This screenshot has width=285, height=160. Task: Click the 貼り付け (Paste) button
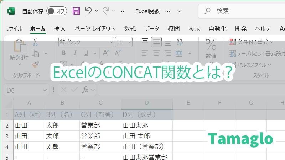19,50
